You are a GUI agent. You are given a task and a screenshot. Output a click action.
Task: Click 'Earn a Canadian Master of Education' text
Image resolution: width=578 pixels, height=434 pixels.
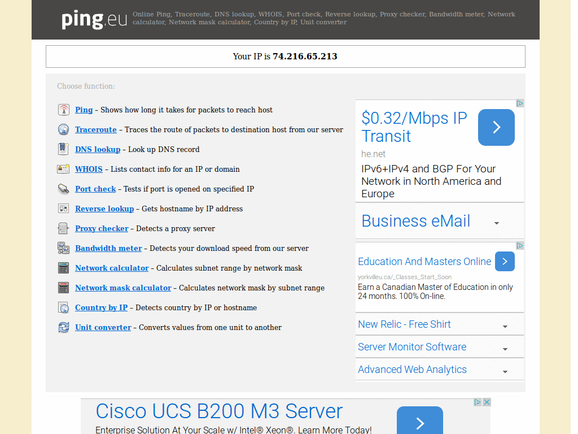point(435,292)
